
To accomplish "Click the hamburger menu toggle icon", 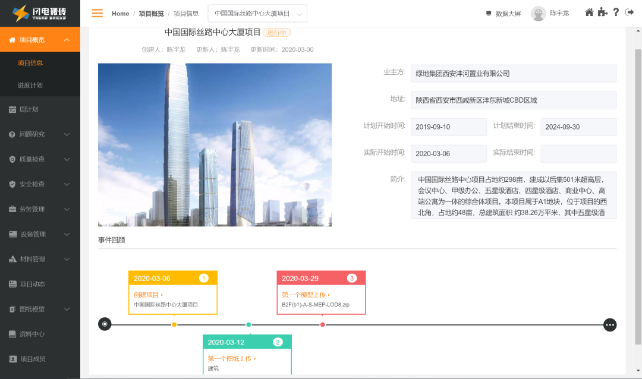I will point(97,13).
